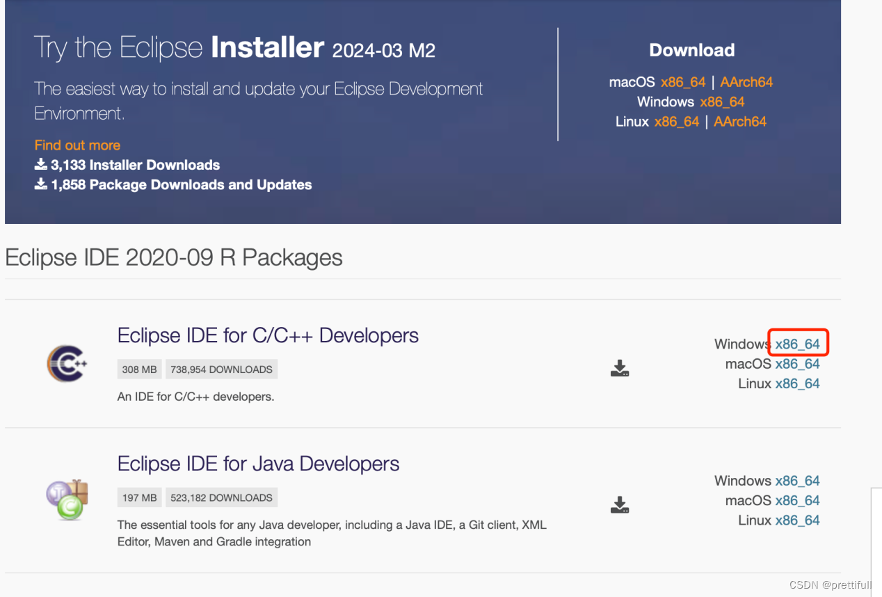The height and width of the screenshot is (597, 882).
Task: Click the 3,133 Installer Downloads text
Action: click(135, 165)
